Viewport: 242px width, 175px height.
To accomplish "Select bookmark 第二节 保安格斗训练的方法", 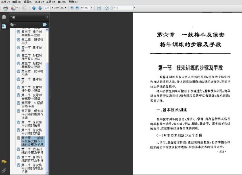I will 31,132.
